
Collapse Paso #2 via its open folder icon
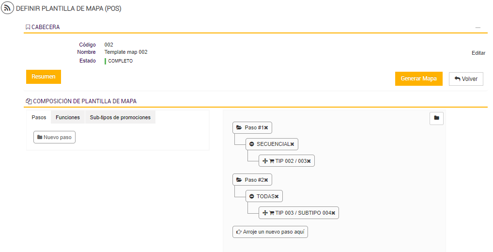pos(239,180)
